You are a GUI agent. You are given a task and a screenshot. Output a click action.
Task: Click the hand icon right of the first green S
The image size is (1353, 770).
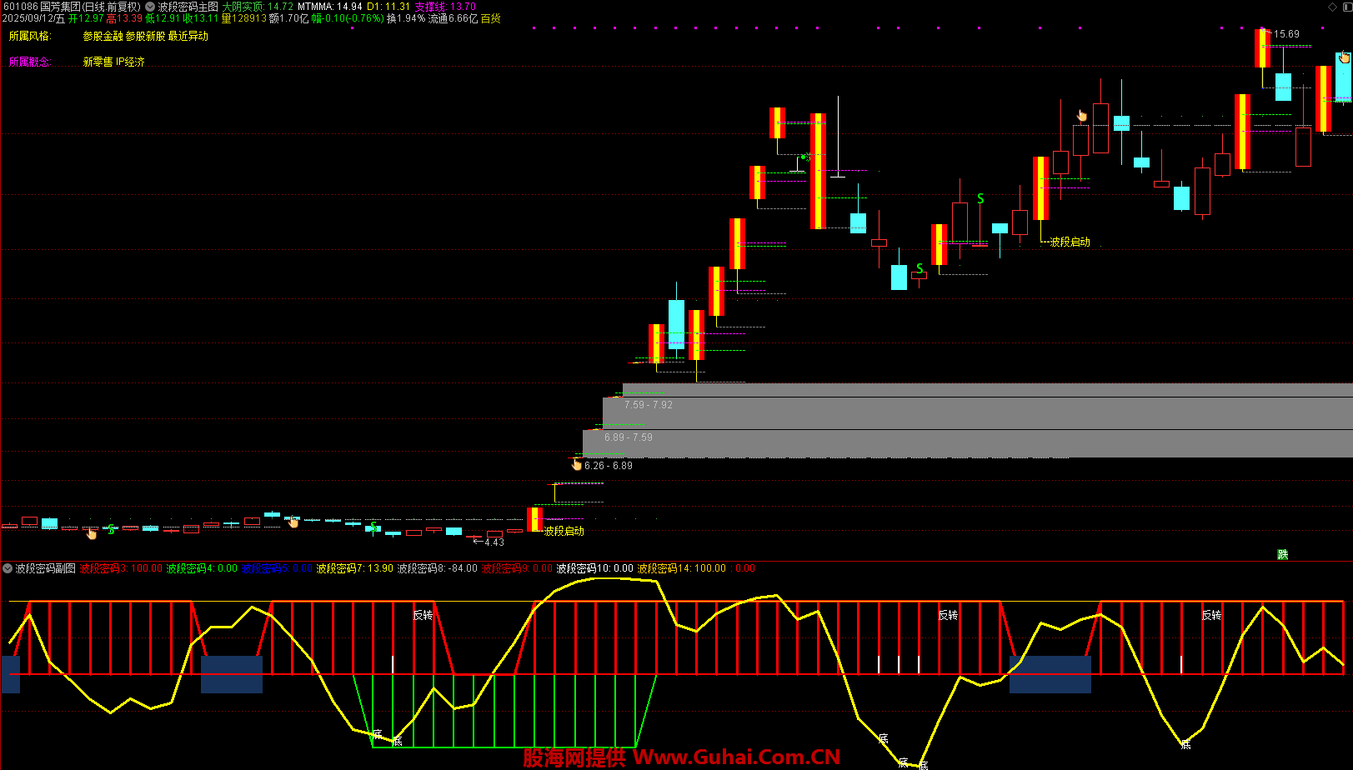click(293, 522)
